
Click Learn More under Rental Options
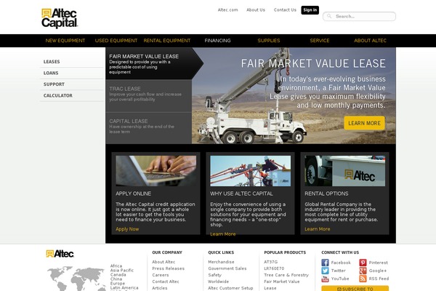tap(318, 229)
